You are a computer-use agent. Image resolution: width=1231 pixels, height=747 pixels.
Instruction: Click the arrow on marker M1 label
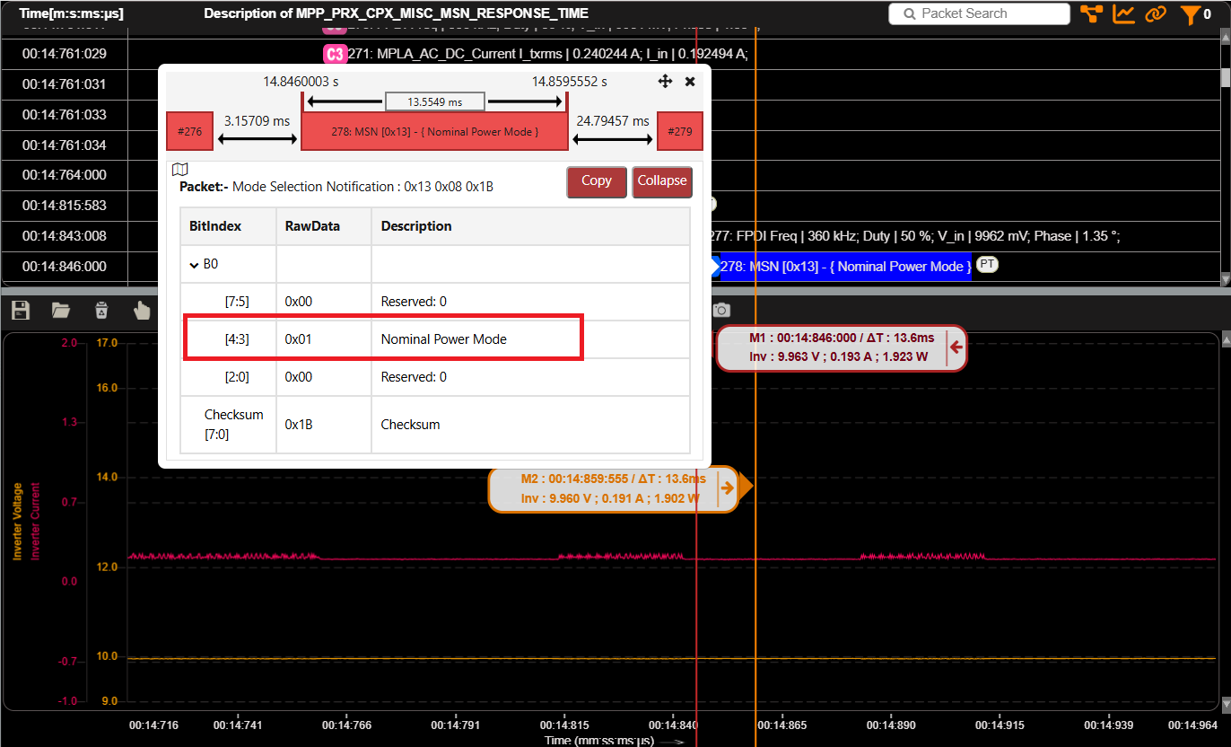point(956,347)
